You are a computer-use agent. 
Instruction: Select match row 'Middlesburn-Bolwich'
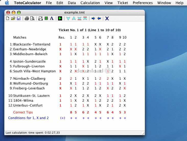click(30, 54)
